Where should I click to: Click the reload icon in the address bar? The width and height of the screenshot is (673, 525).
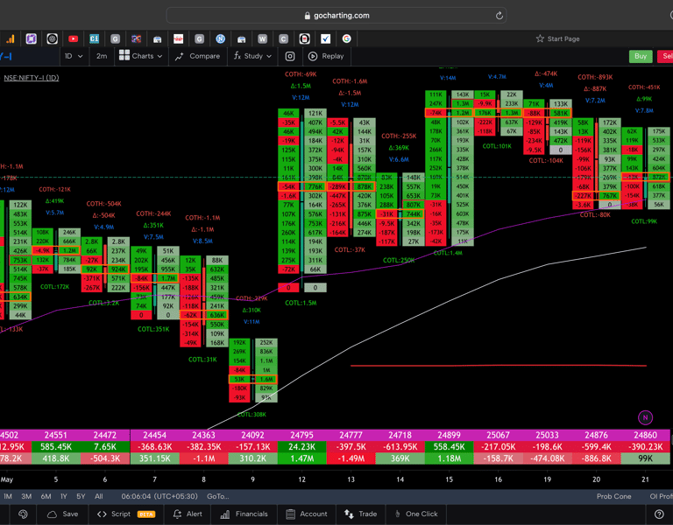[499, 16]
